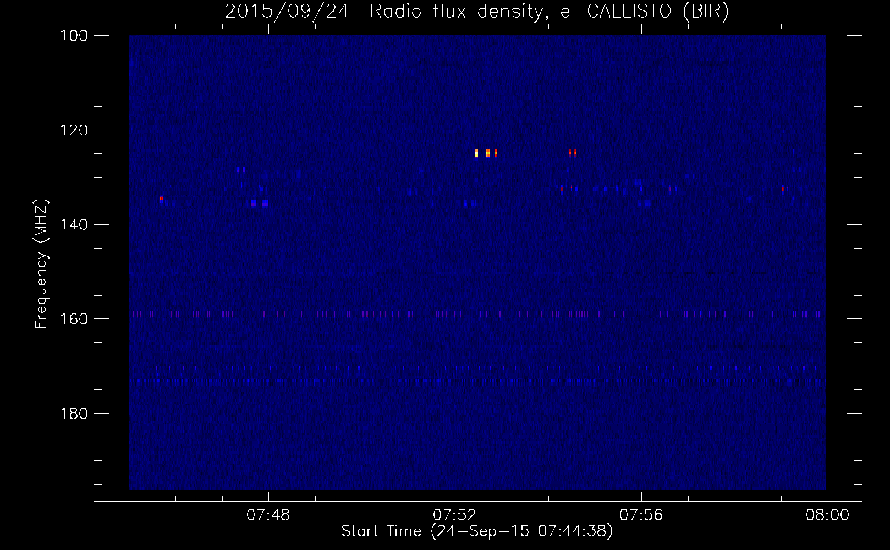Click the continuous interference line near 173 MHz
The width and height of the screenshot is (890, 550).
pyautogui.click(x=477, y=381)
